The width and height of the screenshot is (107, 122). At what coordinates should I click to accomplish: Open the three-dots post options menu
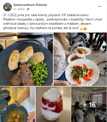point(100,6)
